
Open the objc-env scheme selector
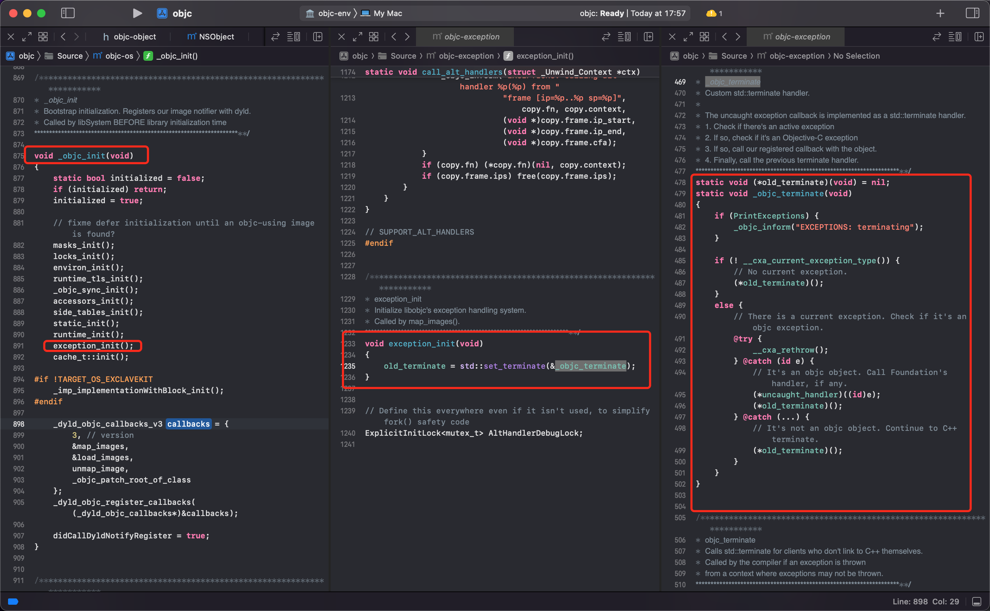pos(329,13)
